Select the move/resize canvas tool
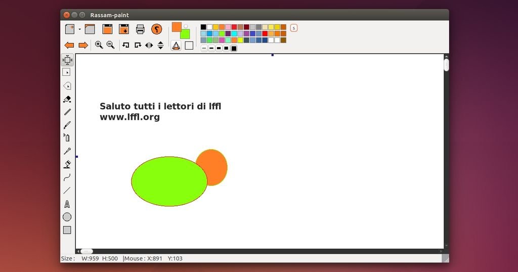This screenshot has width=518, height=272. click(67, 60)
